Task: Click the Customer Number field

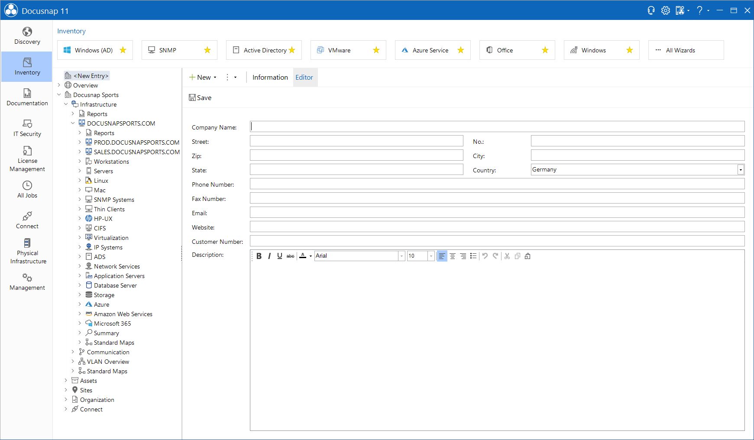Action: pos(497,241)
